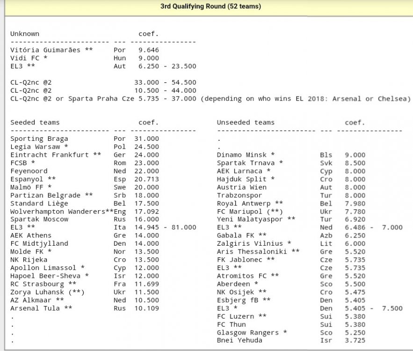Select FK Jablonec

[239, 260]
